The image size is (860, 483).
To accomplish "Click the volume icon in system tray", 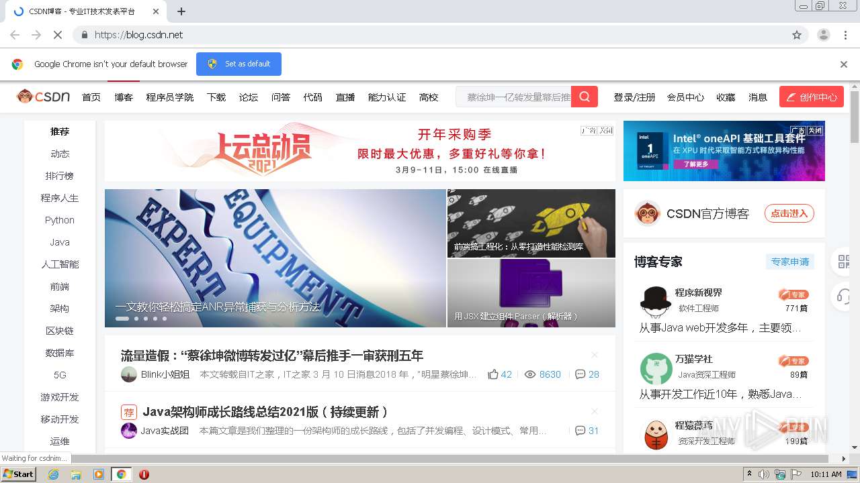I will point(765,474).
